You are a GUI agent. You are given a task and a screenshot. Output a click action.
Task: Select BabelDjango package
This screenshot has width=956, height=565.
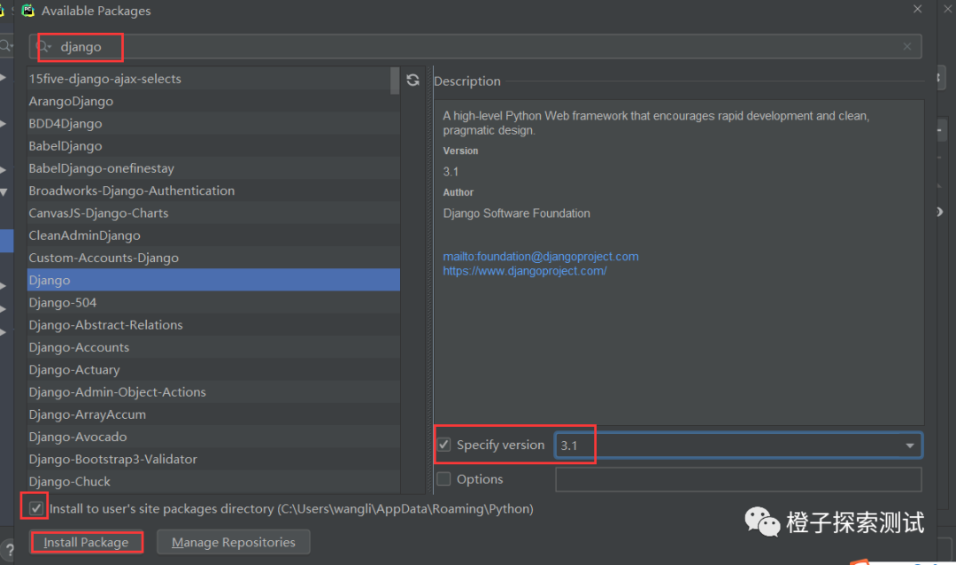213,146
